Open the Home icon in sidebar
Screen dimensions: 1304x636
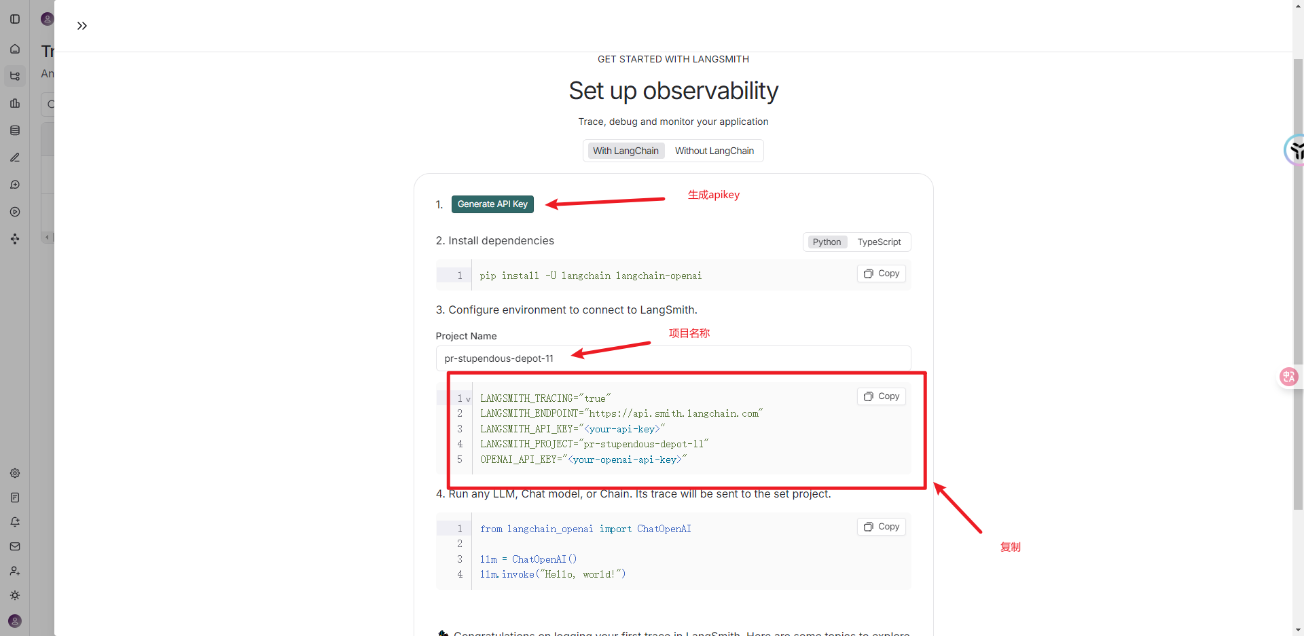pyautogui.click(x=15, y=49)
